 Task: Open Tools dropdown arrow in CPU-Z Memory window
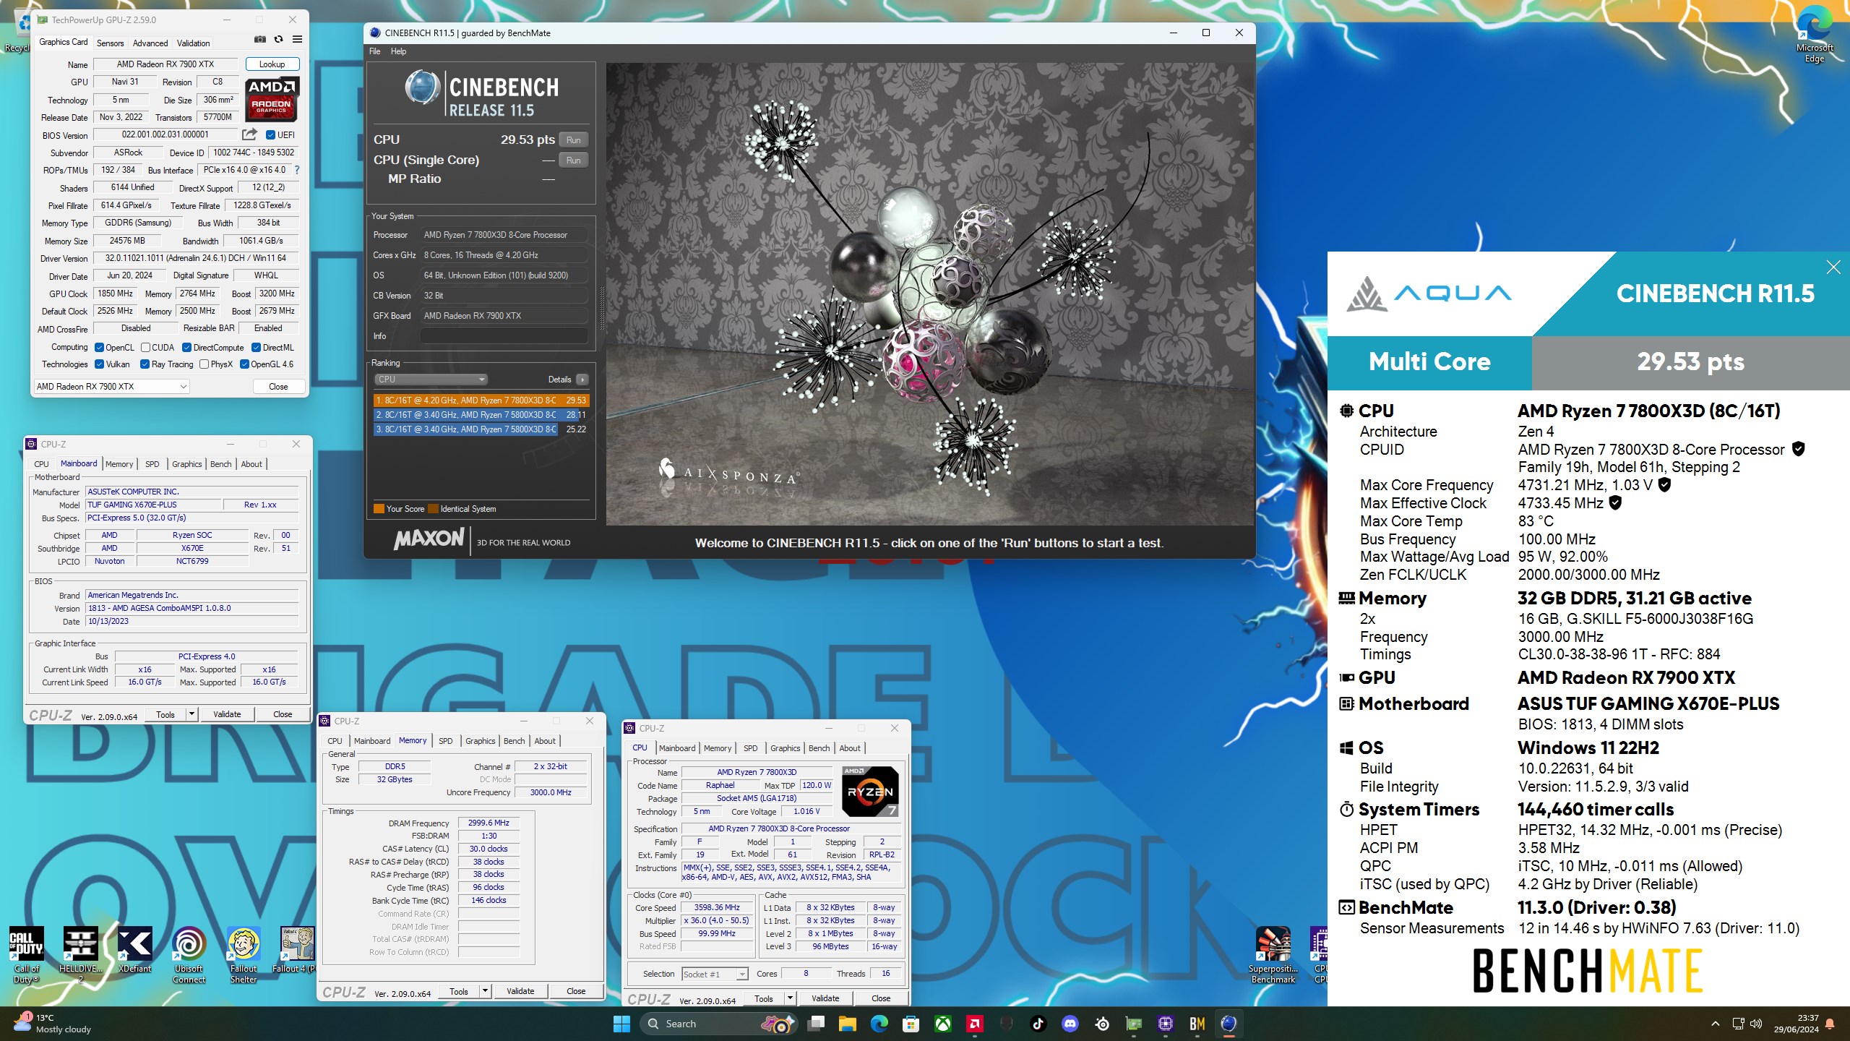(485, 991)
